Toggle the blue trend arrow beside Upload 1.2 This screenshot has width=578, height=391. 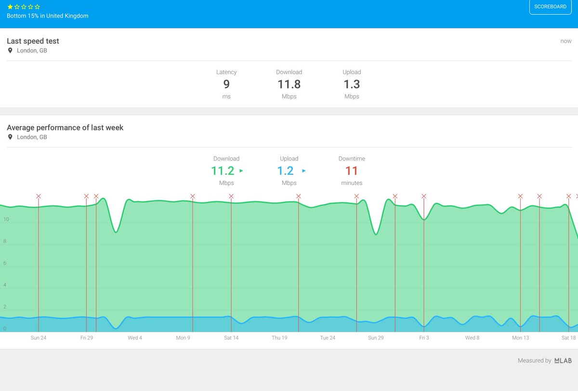tap(303, 170)
